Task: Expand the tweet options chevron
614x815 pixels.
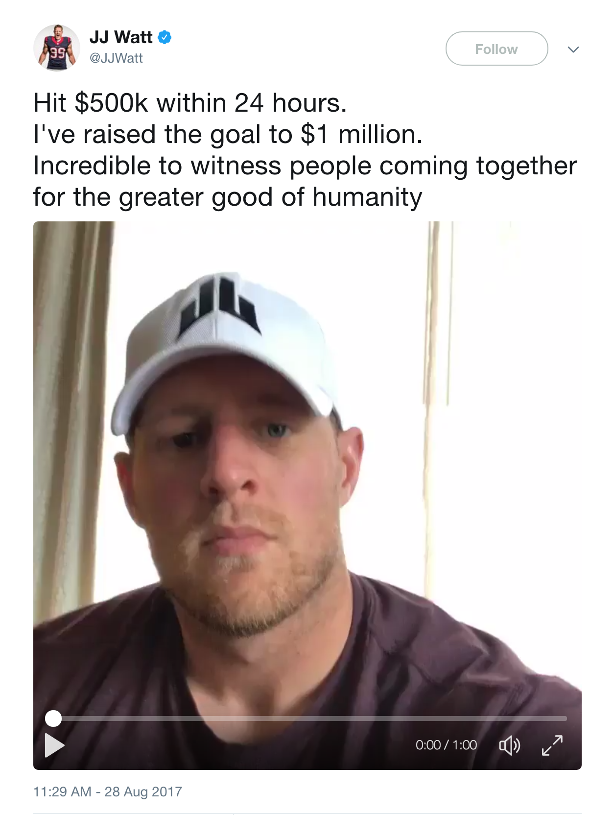Action: pos(573,49)
